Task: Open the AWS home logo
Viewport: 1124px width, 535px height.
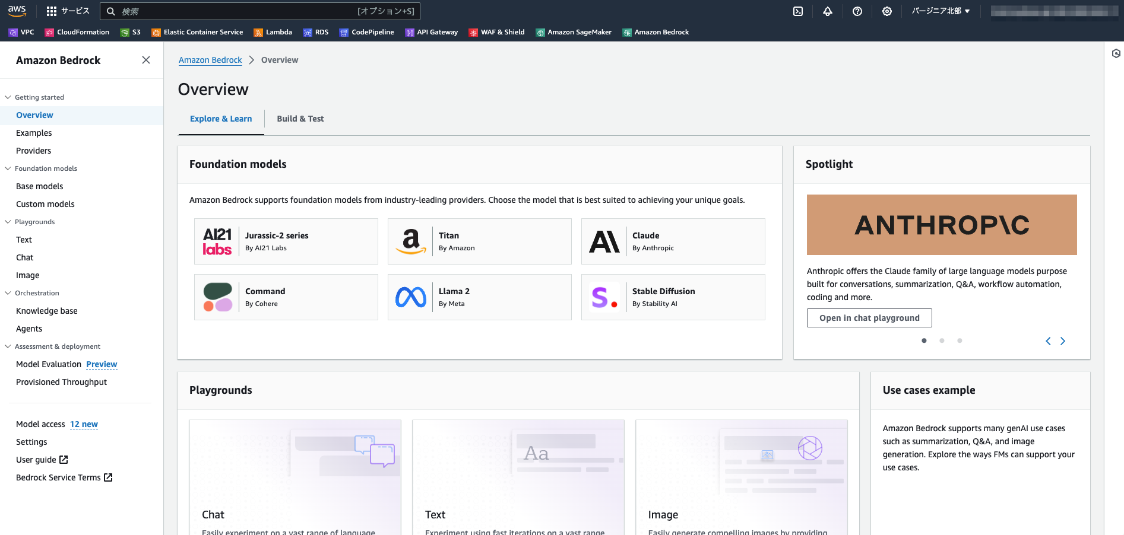Action: tap(17, 11)
